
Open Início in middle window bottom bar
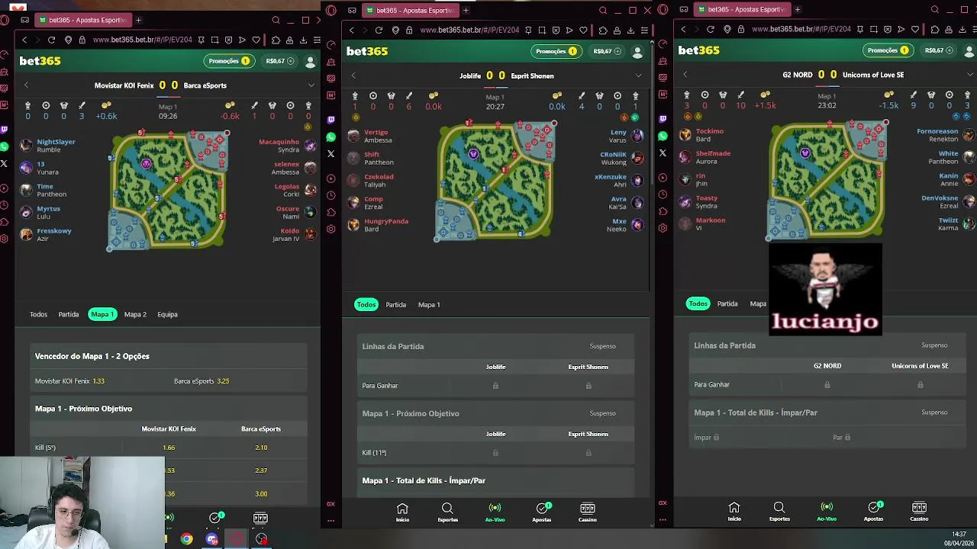(x=402, y=512)
